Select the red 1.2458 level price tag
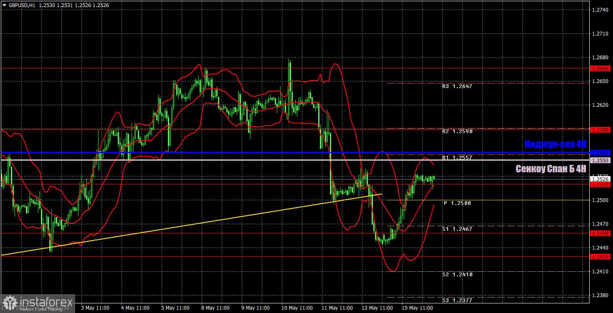Screen dimensions: 613x313 [600, 233]
